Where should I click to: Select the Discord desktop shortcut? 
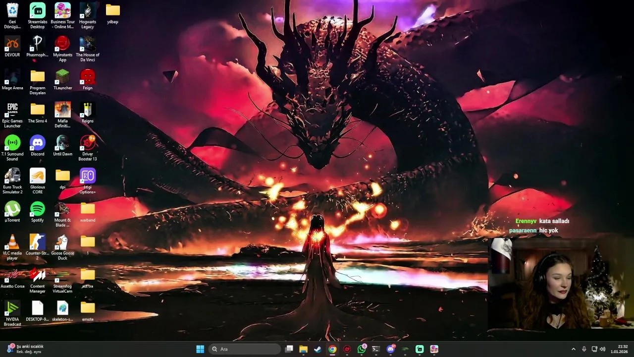tap(38, 145)
